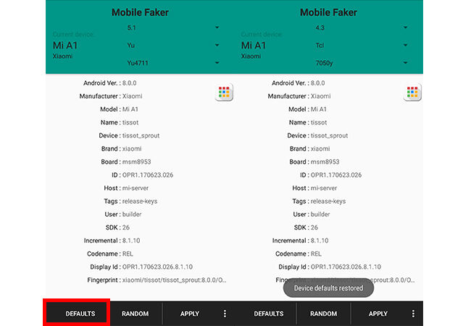Click the APPLY button in right panel
Image resolution: width=471 pixels, height=326 pixels.
378,314
